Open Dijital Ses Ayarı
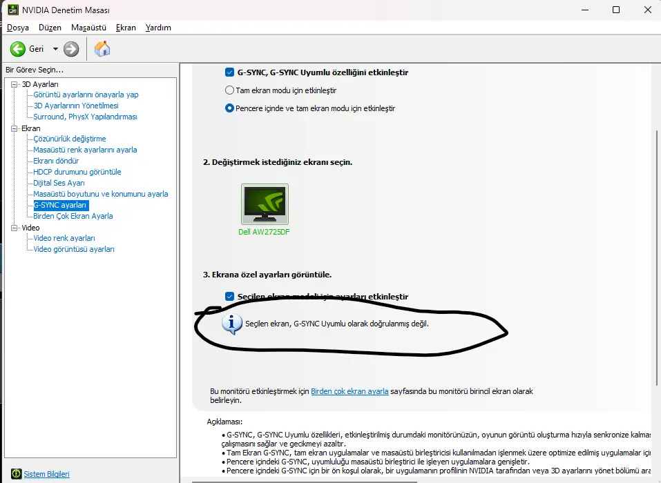661x483 pixels. (x=59, y=183)
